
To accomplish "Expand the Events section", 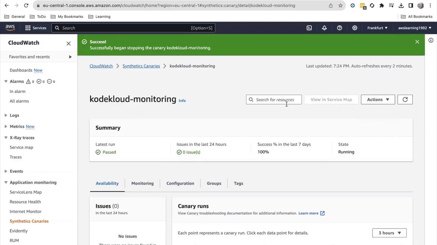I will click(x=6, y=171).
